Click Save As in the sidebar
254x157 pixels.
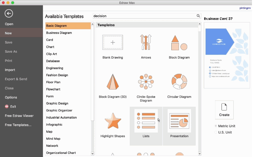(x=11, y=52)
